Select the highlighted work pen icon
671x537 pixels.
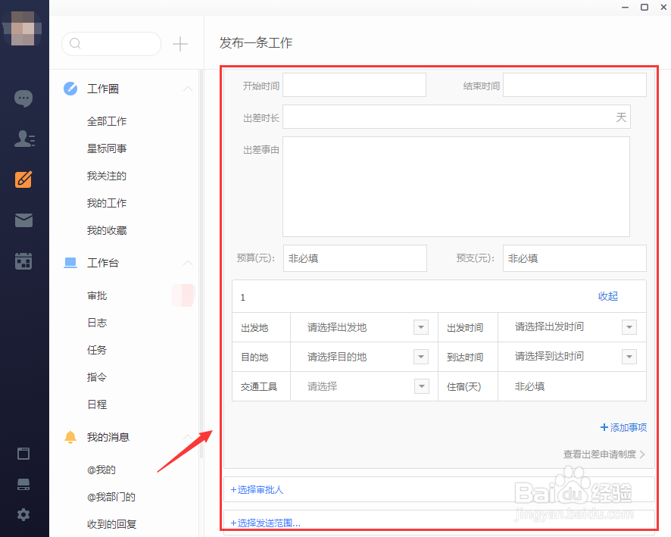click(x=23, y=180)
